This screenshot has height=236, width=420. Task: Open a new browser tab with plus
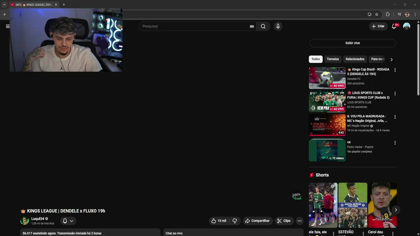tap(64, 5)
